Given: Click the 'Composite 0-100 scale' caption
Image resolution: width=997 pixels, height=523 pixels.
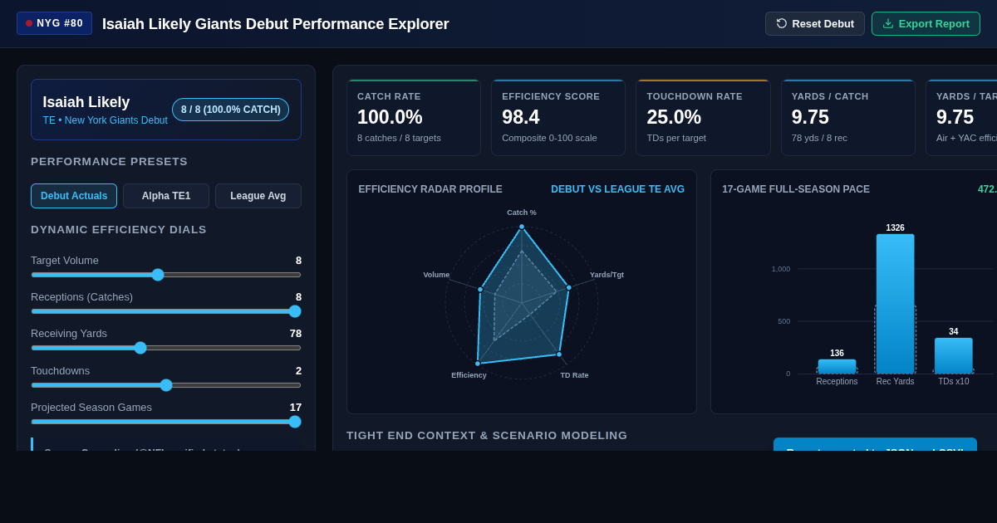Looking at the screenshot, I should click(x=549, y=138).
